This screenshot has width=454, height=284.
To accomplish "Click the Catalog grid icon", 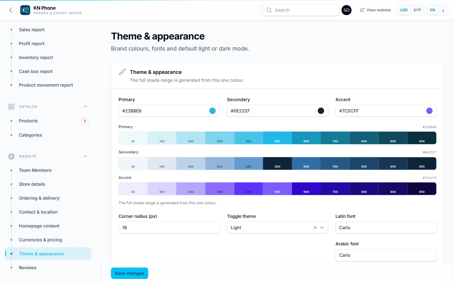I will click(x=11, y=106).
